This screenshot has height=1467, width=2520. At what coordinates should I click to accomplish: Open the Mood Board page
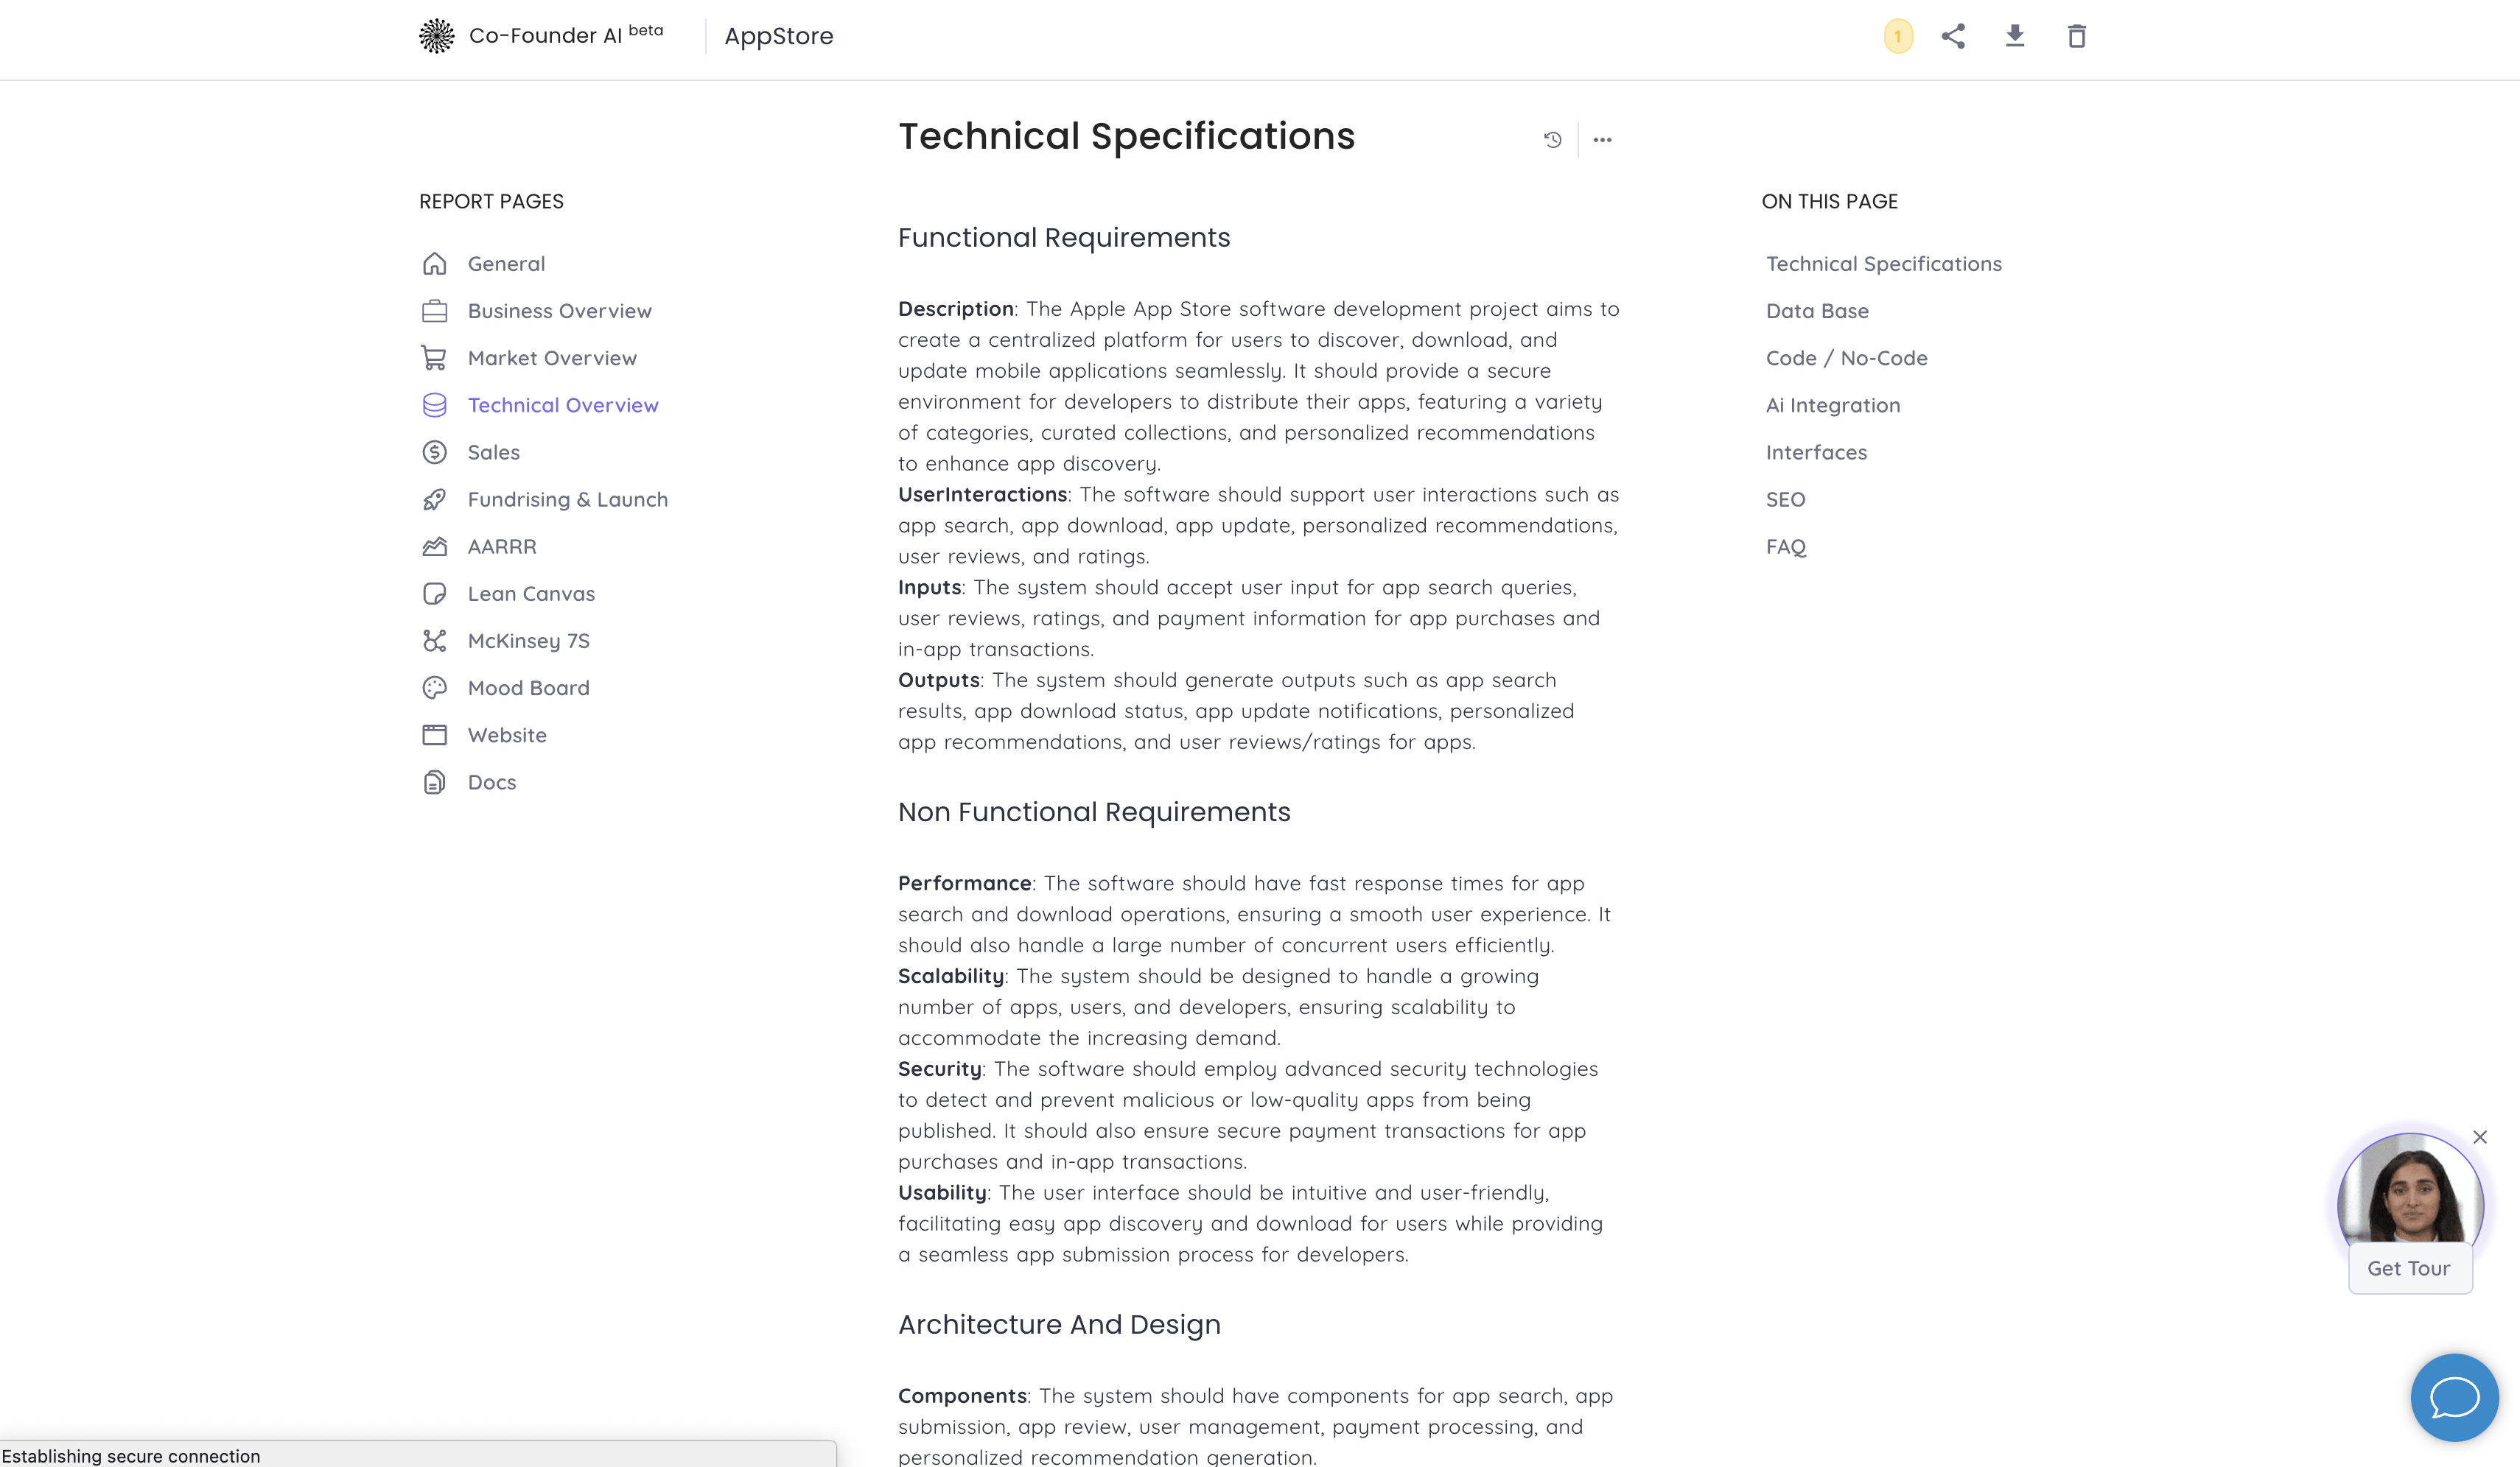pos(528,688)
